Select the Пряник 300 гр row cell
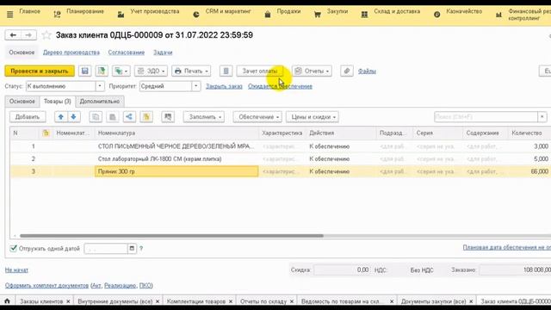Screen dimensions: 551x310 tap(176, 171)
